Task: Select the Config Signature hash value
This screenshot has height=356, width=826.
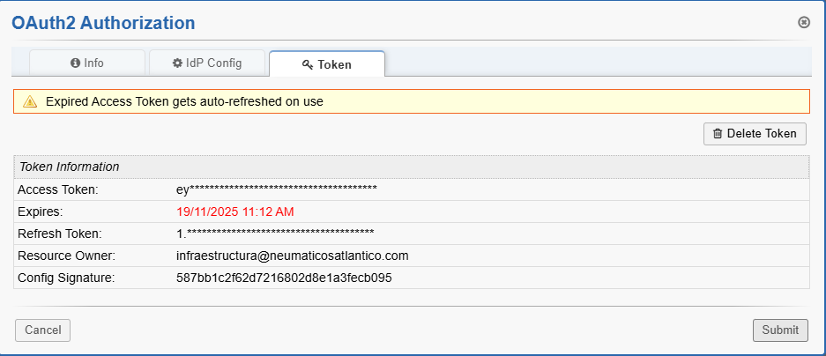Action: [284, 278]
